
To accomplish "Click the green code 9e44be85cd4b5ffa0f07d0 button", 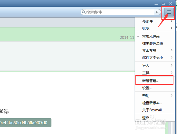I will [26, 123].
